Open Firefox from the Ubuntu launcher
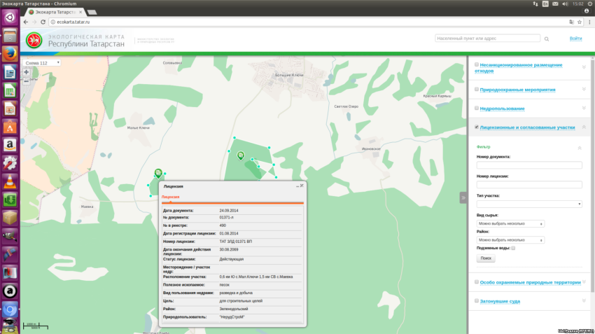Image resolution: width=595 pixels, height=334 pixels. [x=10, y=53]
